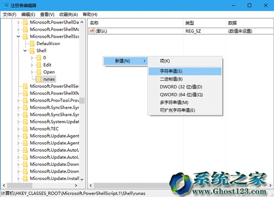Open the 文件(F) menu
This screenshot has width=274, height=197.
tap(10, 15)
